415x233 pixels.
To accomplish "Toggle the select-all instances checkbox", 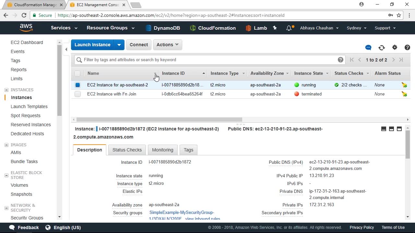I will click(77, 73).
